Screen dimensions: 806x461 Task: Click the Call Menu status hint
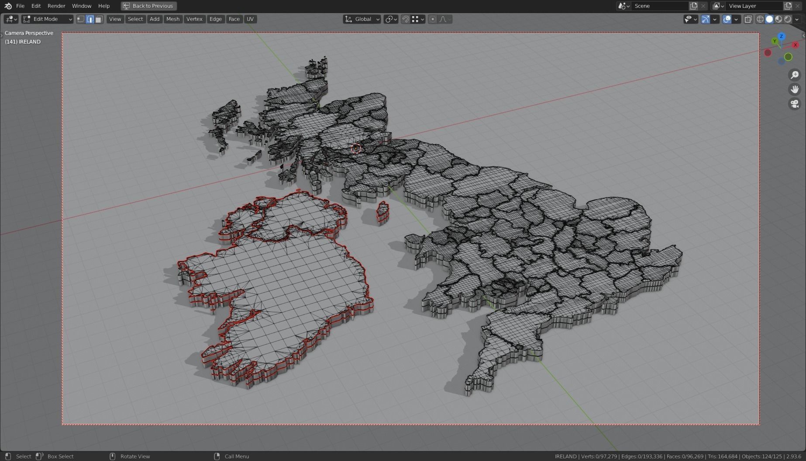237,456
